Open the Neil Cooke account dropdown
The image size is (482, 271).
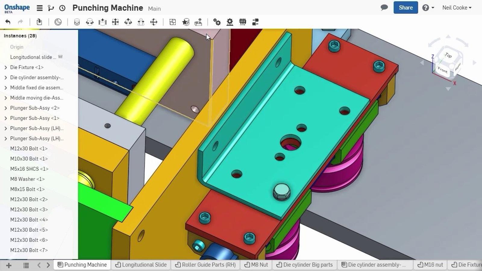click(x=457, y=8)
